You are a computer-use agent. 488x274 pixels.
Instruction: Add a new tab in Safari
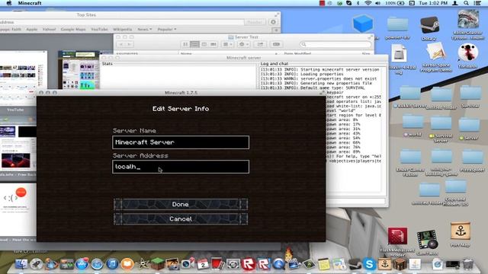(x=276, y=30)
